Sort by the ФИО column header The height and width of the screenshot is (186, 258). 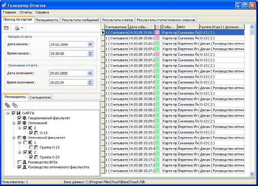[188, 27]
